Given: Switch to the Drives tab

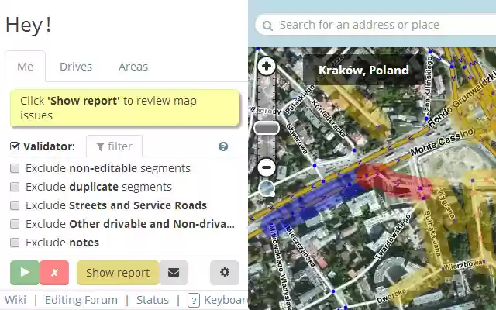Looking at the screenshot, I should pyautogui.click(x=76, y=67).
